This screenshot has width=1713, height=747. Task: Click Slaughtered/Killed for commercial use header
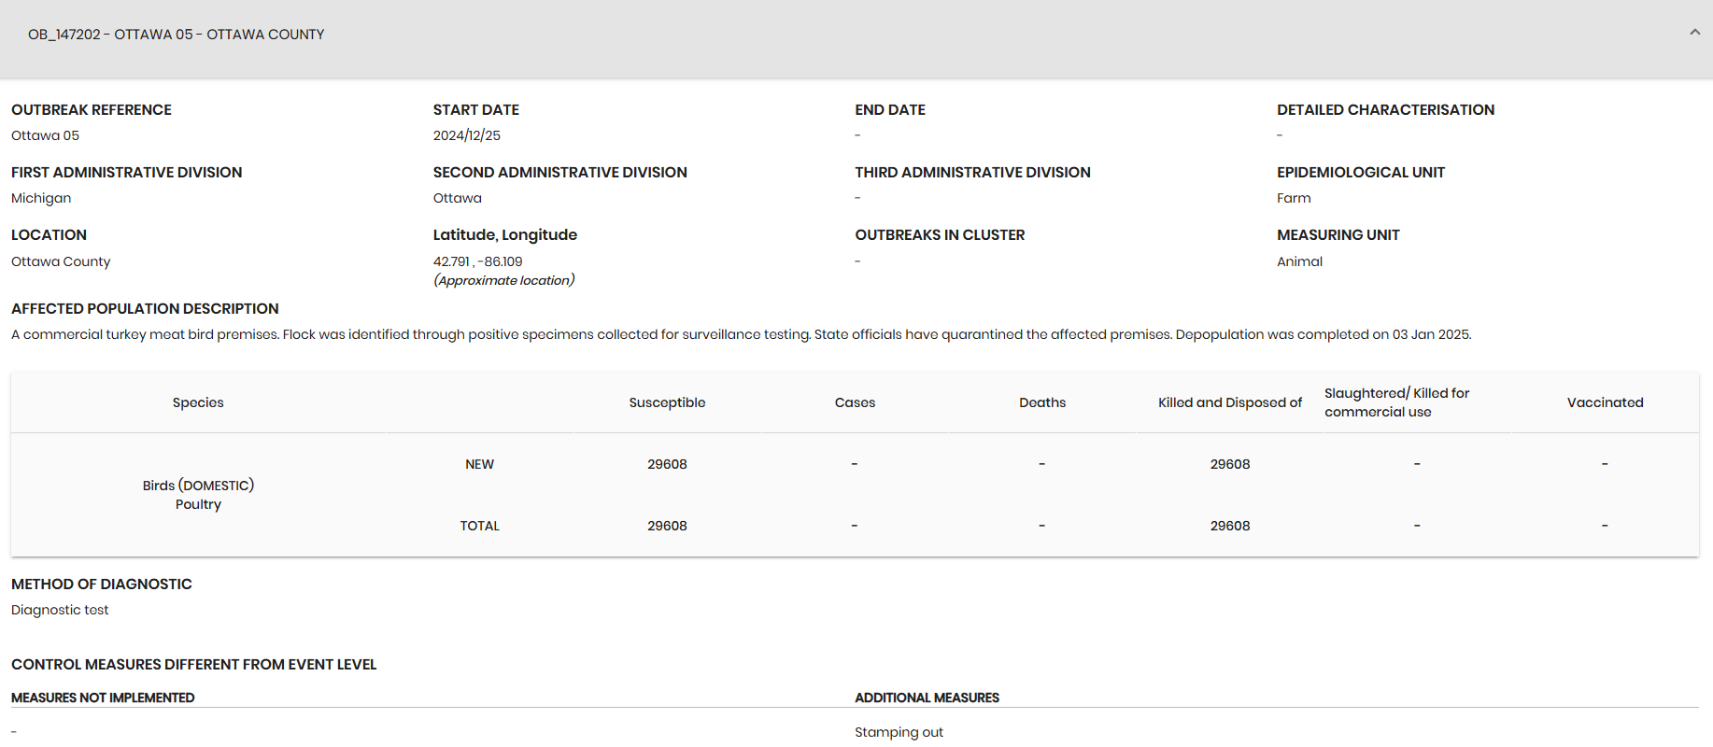pos(1397,402)
